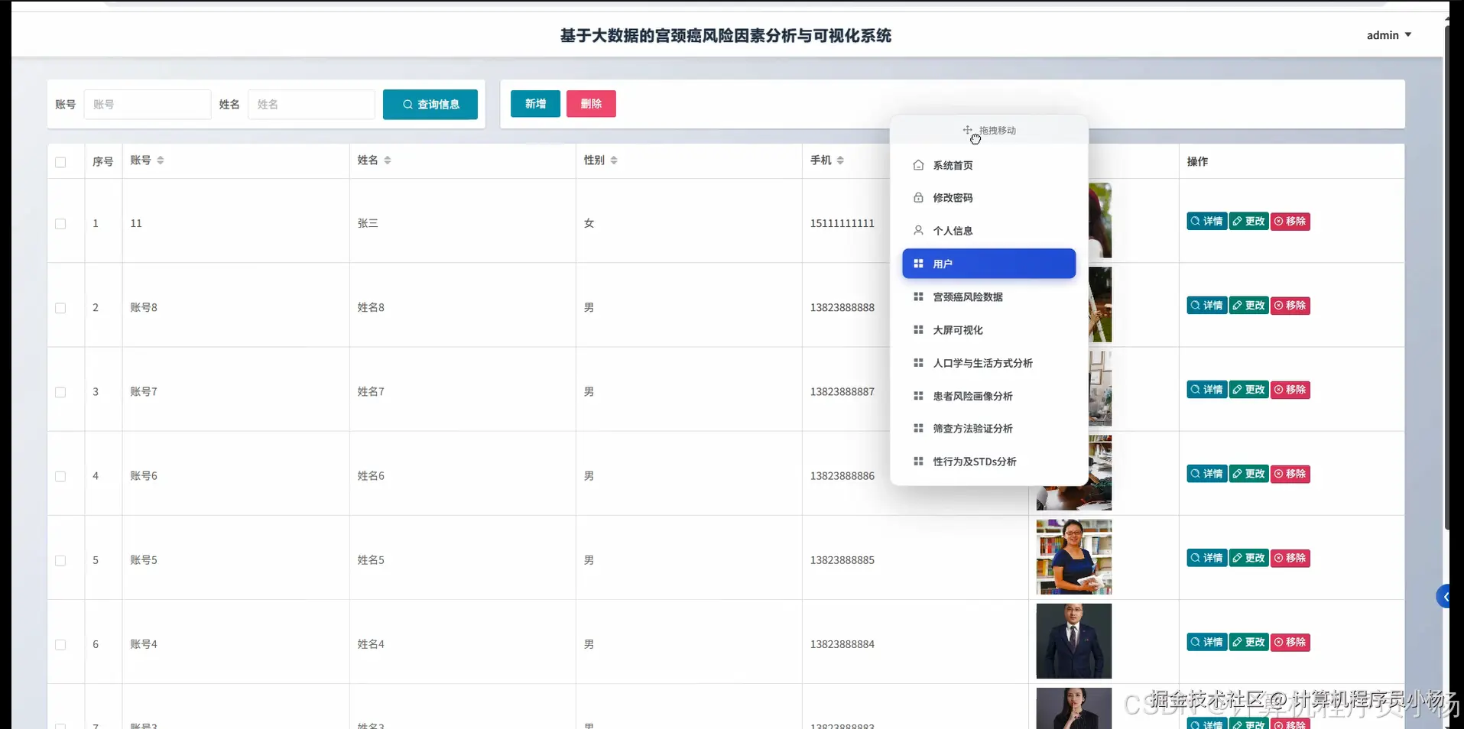Click the grid icon beside 用户
Screen dimensions: 1464x729
[x=918, y=264]
